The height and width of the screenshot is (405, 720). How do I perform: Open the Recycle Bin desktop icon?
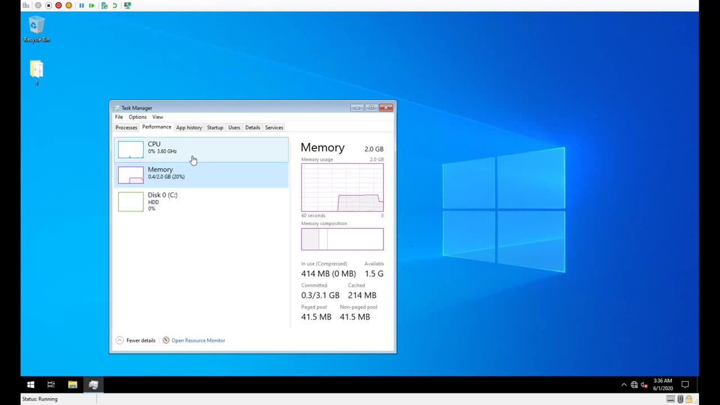point(37,29)
